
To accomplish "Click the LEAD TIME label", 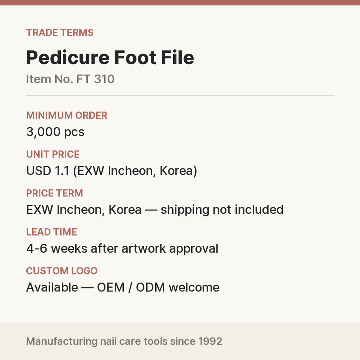I will point(52,232).
